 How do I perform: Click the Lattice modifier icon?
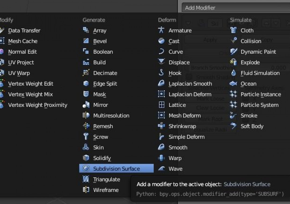click(161, 105)
